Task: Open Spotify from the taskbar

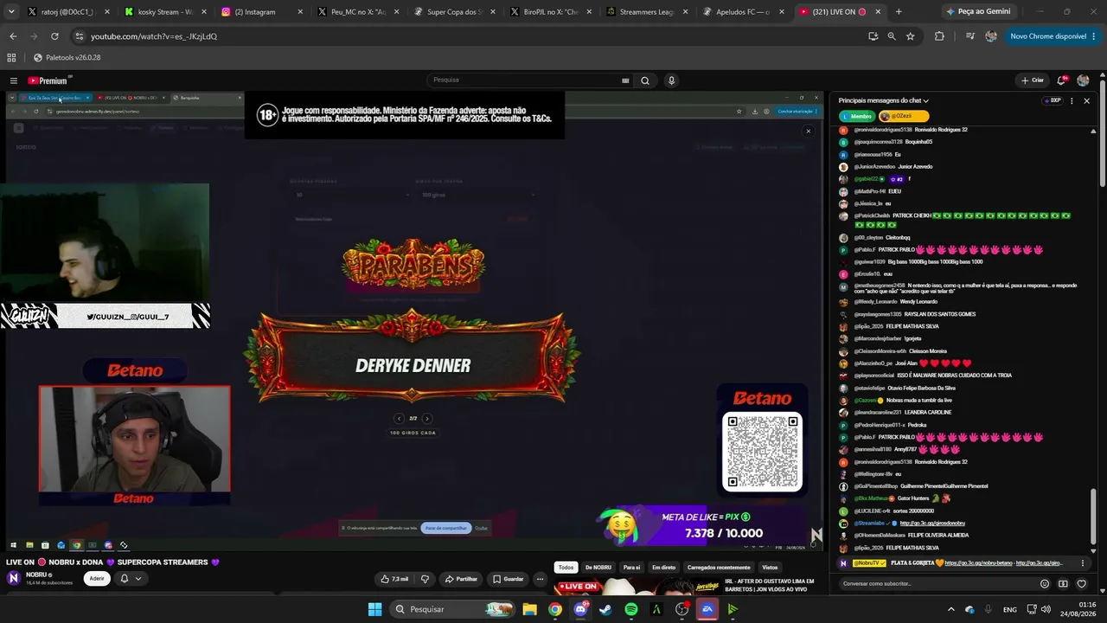Action: (631, 609)
